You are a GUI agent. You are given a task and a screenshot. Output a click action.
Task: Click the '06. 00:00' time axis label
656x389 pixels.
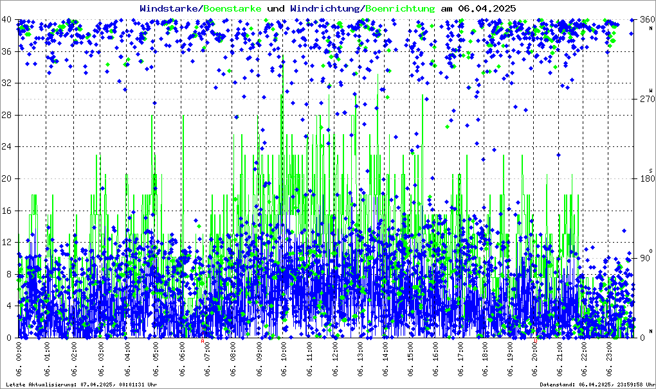pos(19,359)
